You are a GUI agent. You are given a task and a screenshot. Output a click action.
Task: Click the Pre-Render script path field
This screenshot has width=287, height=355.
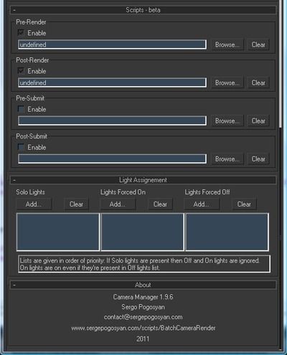pyautogui.click(x=112, y=44)
